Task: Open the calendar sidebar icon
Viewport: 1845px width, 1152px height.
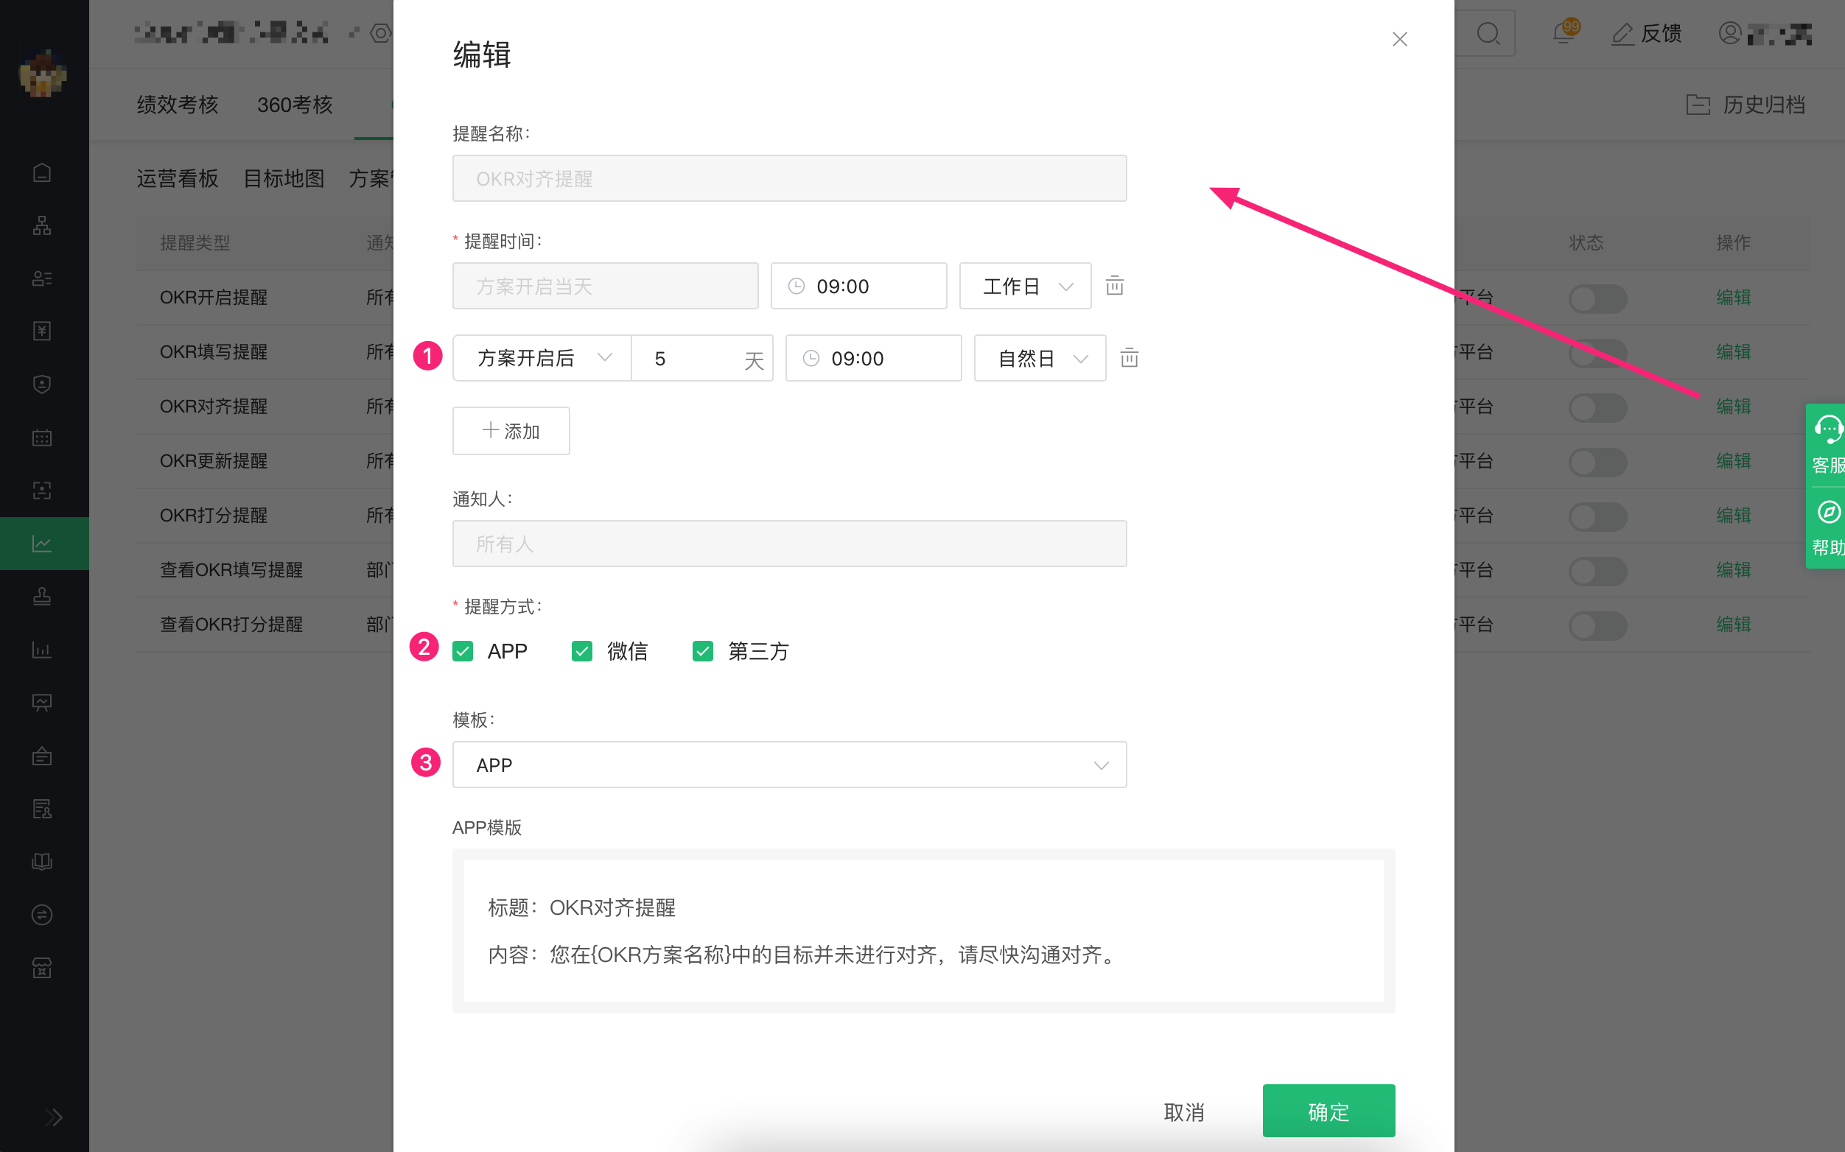Action: [x=43, y=438]
